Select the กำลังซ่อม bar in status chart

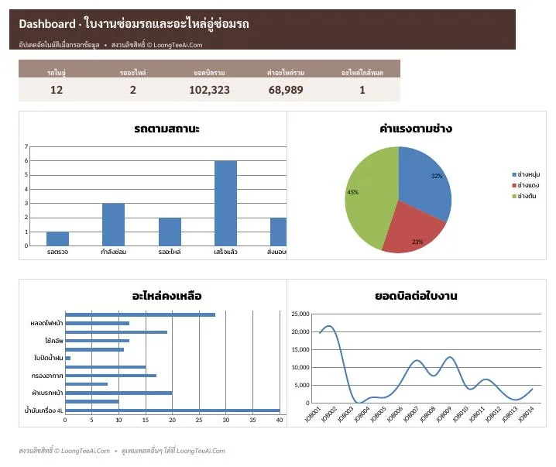[114, 225]
